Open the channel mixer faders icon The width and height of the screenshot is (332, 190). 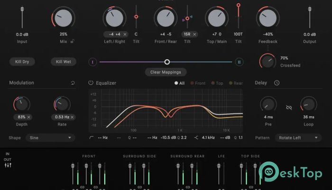[x=8, y=165]
